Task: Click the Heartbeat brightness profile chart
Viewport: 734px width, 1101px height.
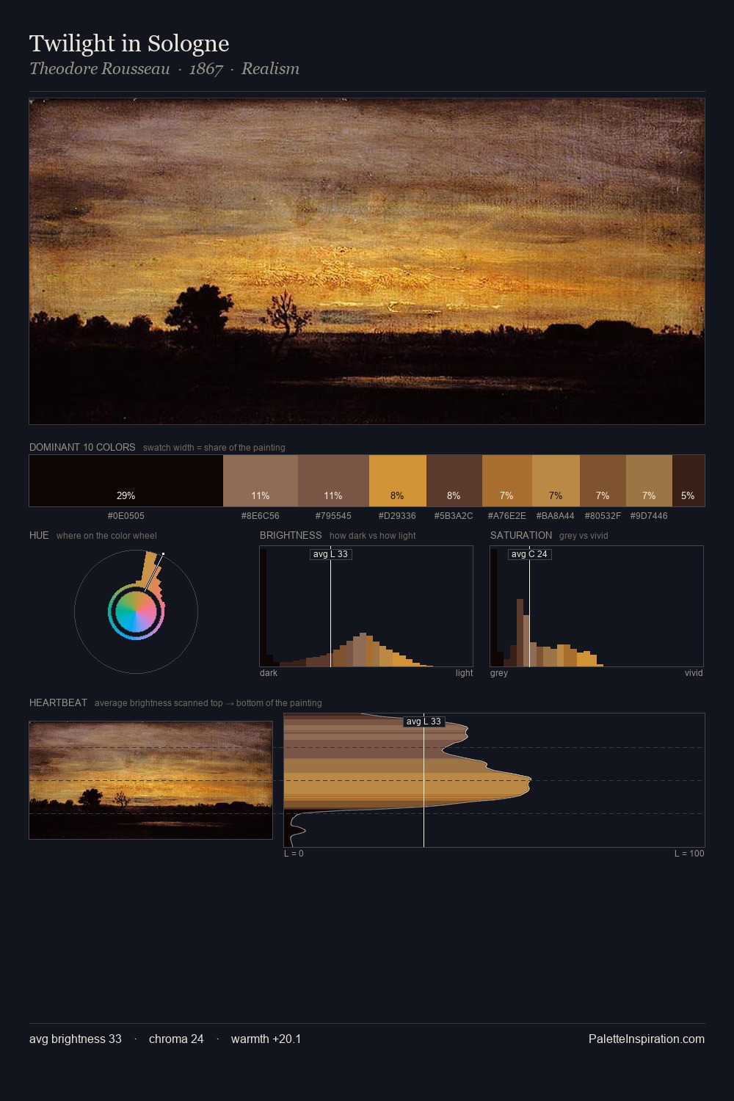Action: point(494,780)
